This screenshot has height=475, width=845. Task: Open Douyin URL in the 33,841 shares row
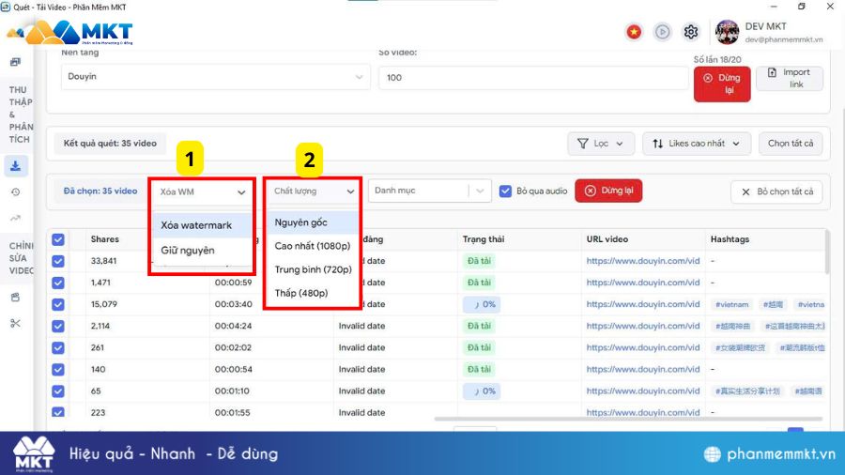(x=643, y=261)
